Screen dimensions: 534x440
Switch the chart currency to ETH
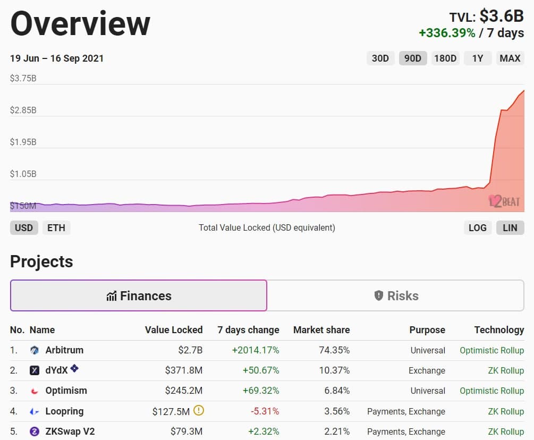pos(56,227)
